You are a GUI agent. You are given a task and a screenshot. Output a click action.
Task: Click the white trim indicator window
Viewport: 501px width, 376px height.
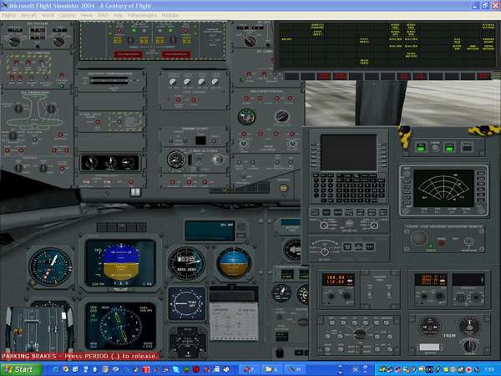(429, 348)
